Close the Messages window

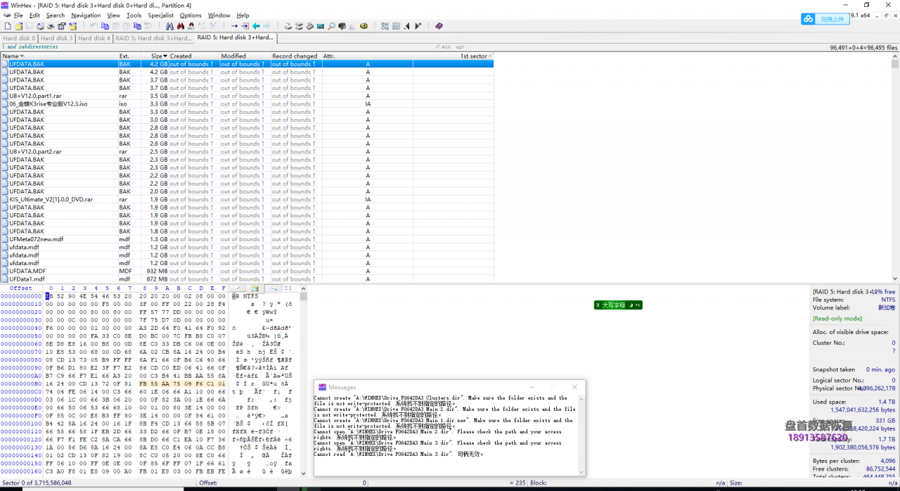[574, 387]
